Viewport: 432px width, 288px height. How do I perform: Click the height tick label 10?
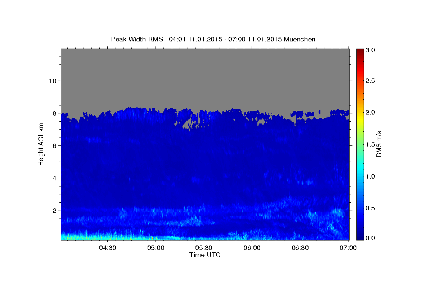53,81
